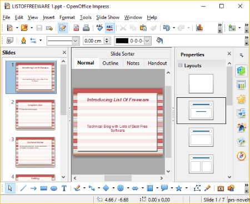Open the Line Color dropdown arrow
Viewport: 250px width, 204px height.
tap(147, 41)
